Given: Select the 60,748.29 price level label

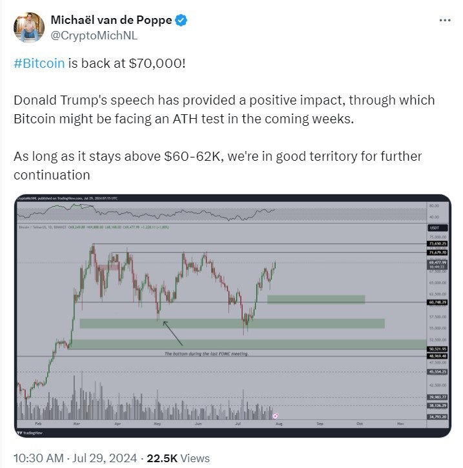Looking at the screenshot, I should pyautogui.click(x=437, y=302).
